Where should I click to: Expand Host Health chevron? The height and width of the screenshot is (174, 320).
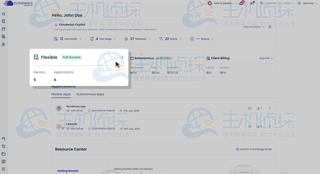[x=81, y=39]
